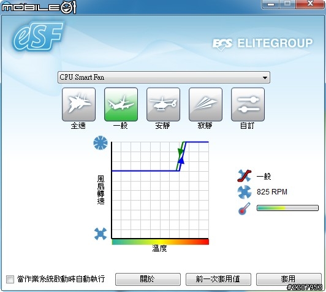The width and height of the screenshot is (326, 292).
Task: Click the 寂靜 label under the paper plane
Action: pyautogui.click(x=205, y=126)
